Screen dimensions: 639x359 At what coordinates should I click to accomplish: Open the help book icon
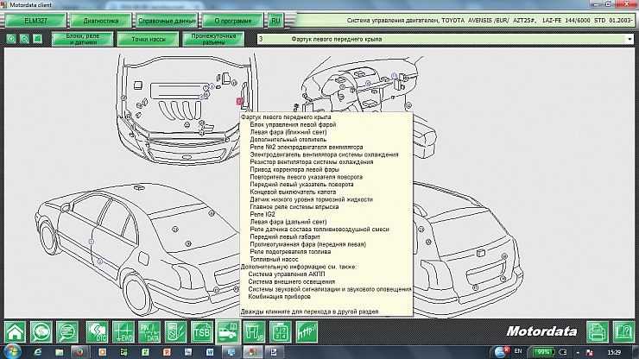pos(624,332)
